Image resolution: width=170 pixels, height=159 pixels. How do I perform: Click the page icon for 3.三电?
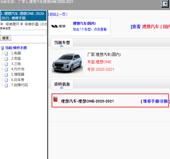click(x=6, y=64)
